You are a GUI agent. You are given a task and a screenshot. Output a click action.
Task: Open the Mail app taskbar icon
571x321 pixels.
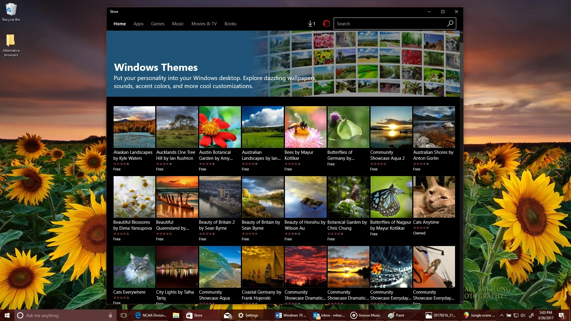tap(228, 315)
